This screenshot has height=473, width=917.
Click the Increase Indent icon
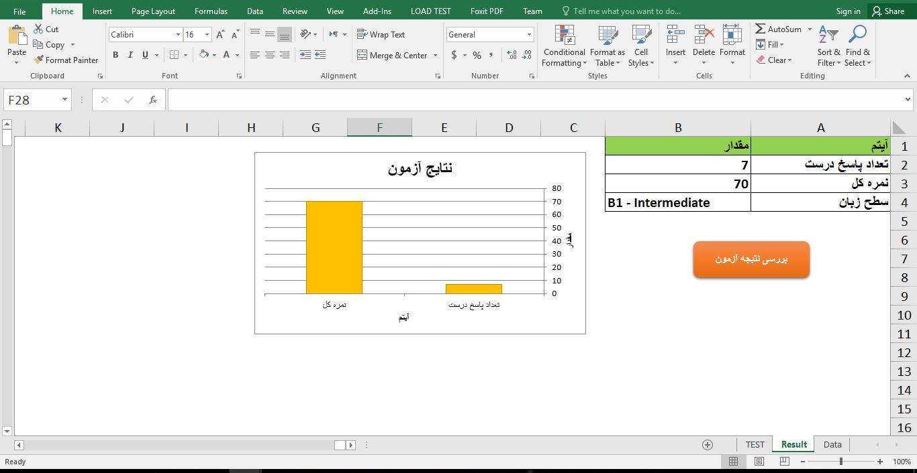[x=320, y=55]
